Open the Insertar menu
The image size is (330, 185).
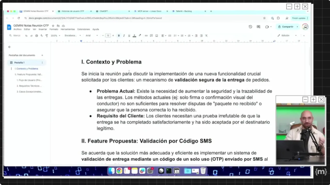point(43,29)
